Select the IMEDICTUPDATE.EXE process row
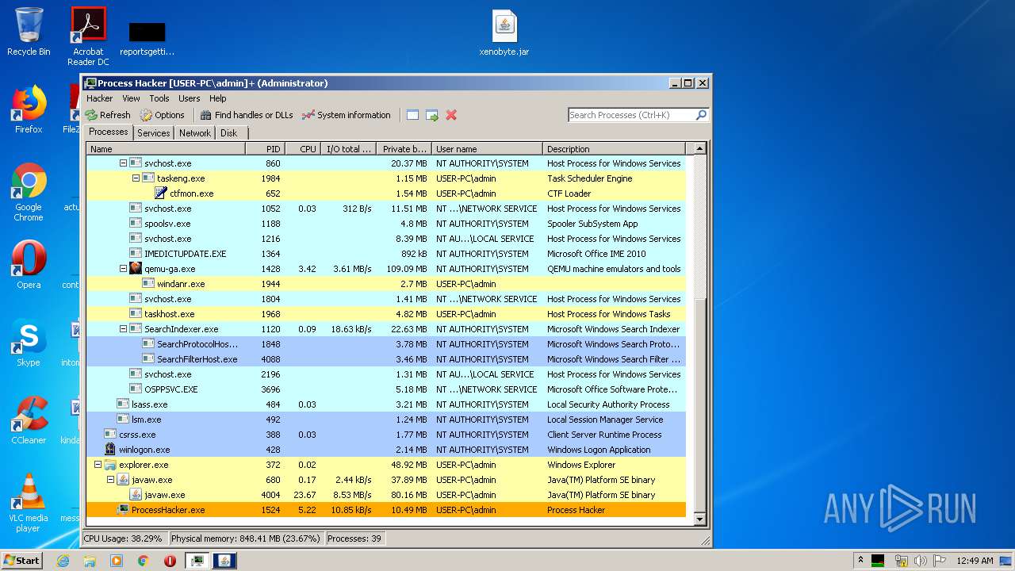The width and height of the screenshot is (1015, 571). tap(386, 254)
